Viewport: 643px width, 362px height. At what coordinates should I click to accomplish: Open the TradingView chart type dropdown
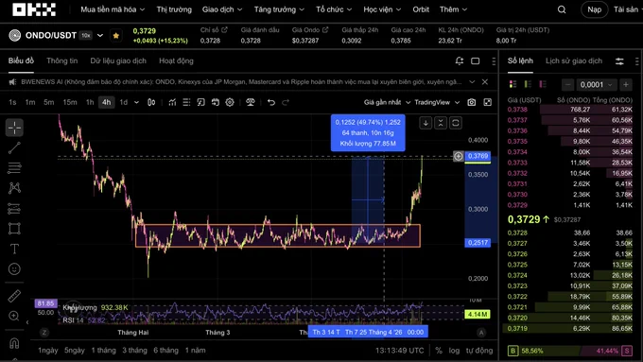coord(437,102)
